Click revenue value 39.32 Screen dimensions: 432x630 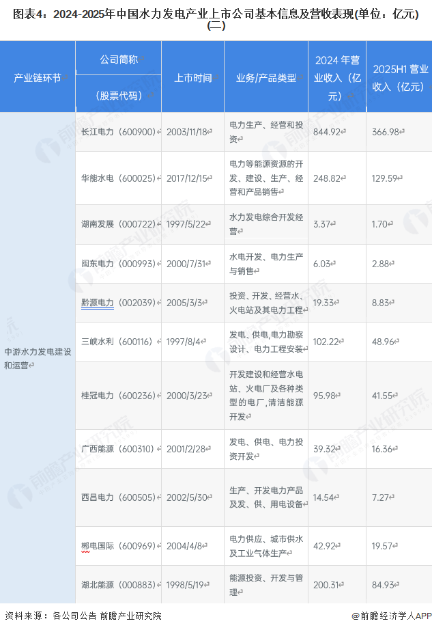325,449
